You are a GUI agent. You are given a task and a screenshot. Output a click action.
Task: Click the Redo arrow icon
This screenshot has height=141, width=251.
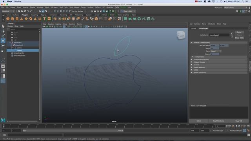(x=31, y=11)
